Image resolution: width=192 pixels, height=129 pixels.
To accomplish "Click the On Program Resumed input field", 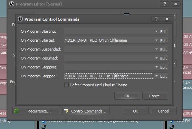I will [x=109, y=58].
